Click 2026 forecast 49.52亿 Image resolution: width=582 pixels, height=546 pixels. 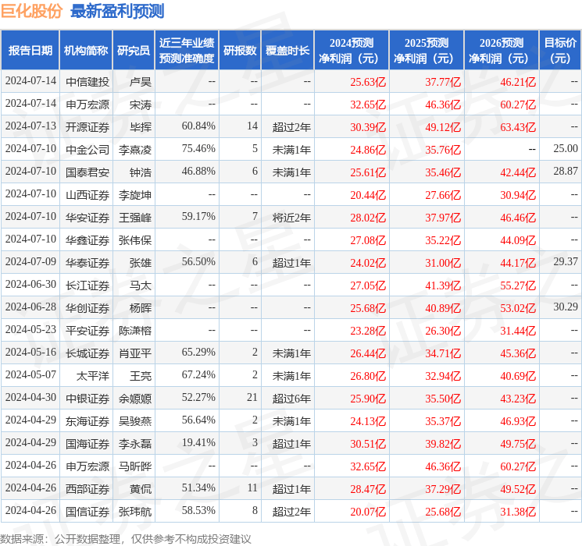click(x=518, y=489)
